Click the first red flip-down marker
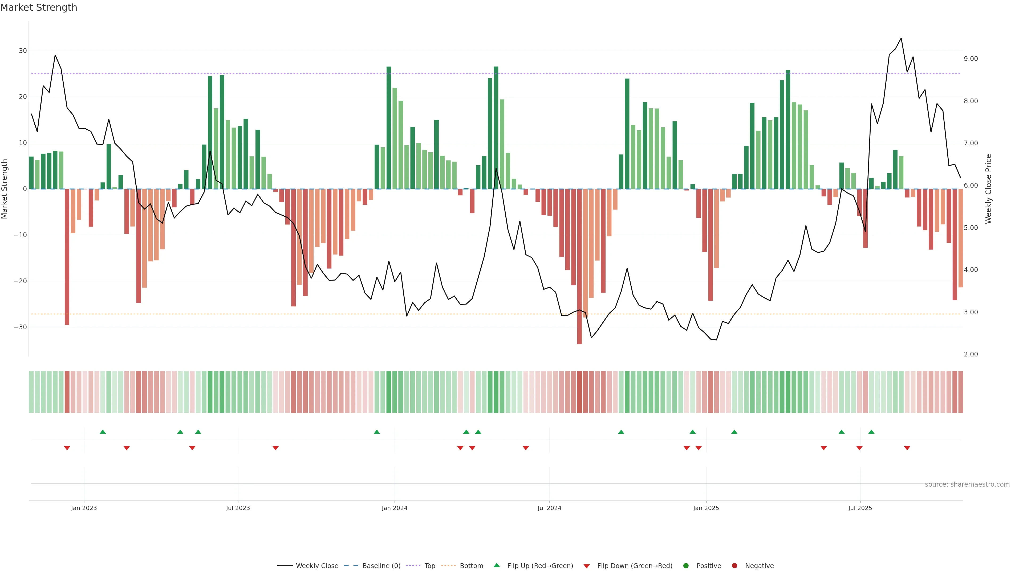1023x575 pixels. [67, 448]
